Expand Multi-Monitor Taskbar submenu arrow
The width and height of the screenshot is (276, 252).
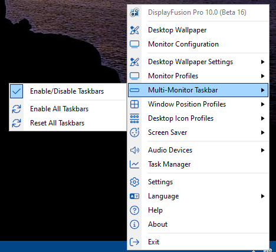pyautogui.click(x=262, y=90)
